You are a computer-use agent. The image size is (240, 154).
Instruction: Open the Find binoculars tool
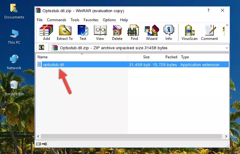pos(134,32)
